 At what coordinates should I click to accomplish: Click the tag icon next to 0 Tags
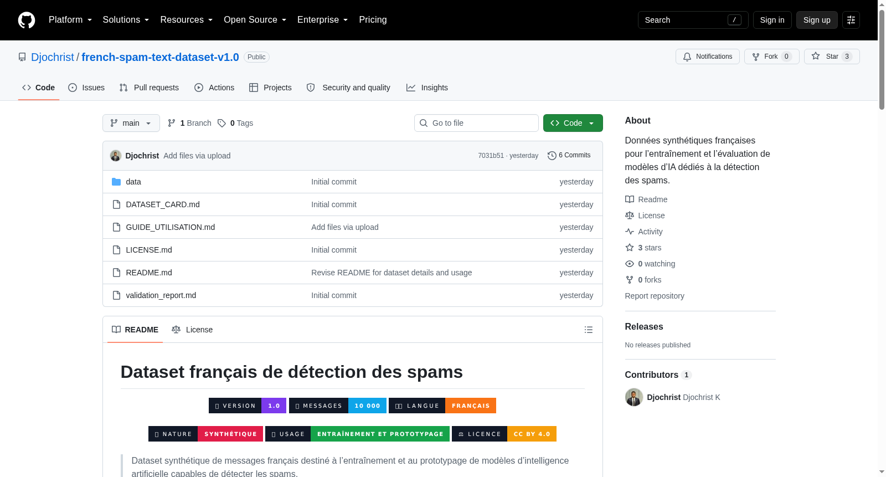click(221, 123)
